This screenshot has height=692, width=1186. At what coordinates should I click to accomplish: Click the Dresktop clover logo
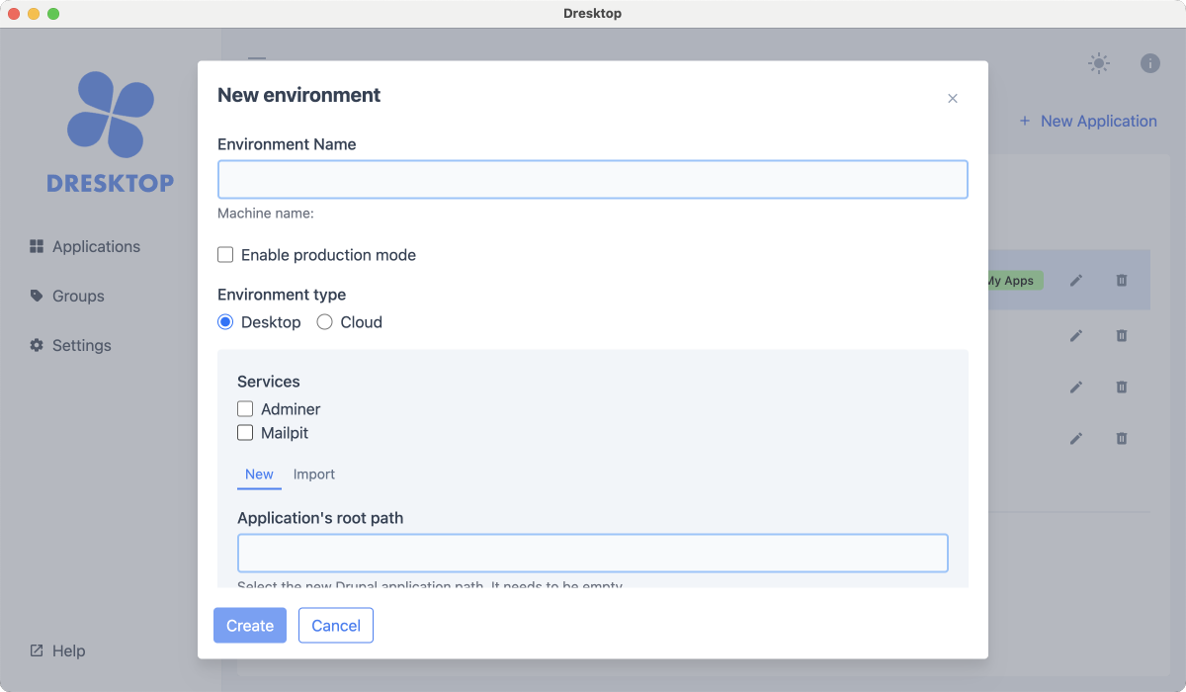click(x=110, y=115)
